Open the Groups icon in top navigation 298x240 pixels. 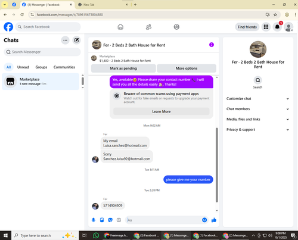pos(176,27)
